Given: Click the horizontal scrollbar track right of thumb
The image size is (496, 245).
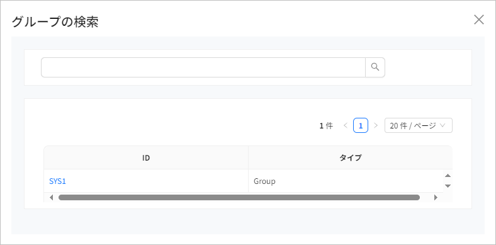Looking at the screenshot, I should [x=426, y=198].
